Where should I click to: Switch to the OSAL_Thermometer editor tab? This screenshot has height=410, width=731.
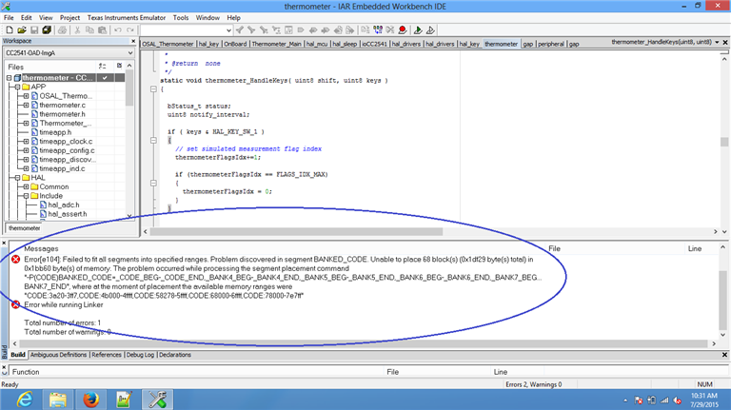[168, 44]
